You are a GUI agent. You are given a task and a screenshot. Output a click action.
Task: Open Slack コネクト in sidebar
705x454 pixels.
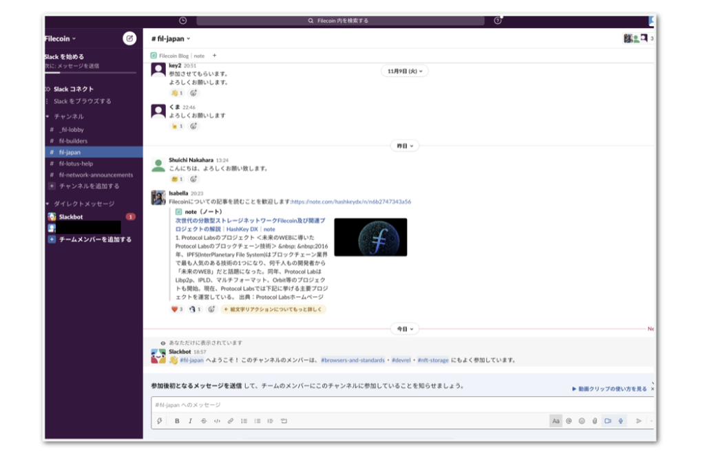[73, 89]
